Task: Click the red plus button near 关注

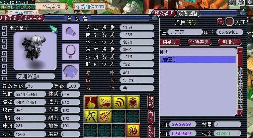Action: (220, 22)
